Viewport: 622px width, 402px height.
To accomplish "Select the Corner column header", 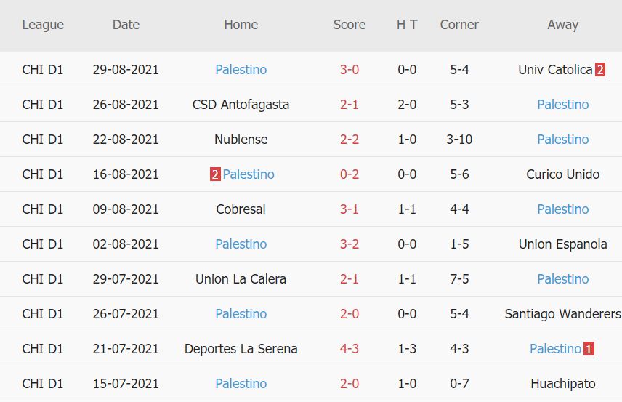I will tap(459, 25).
